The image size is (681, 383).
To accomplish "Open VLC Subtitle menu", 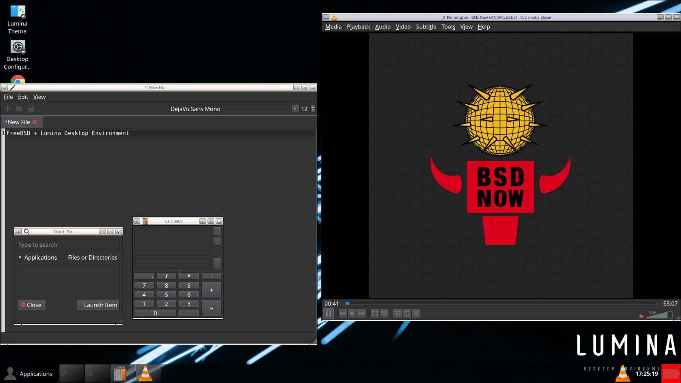I will click(426, 27).
